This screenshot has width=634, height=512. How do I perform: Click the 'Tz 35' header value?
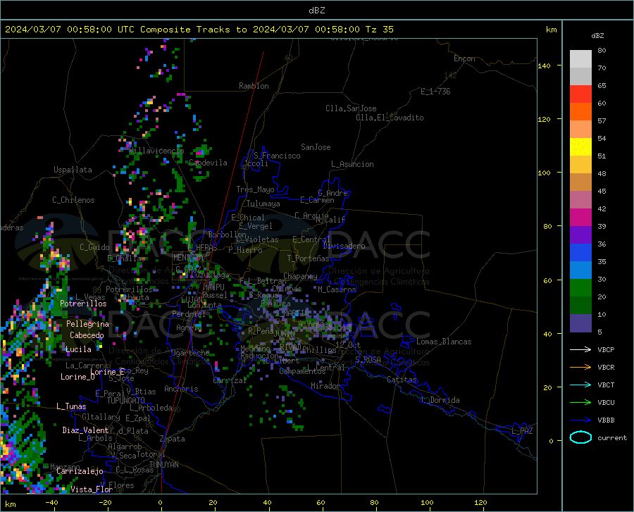click(379, 30)
